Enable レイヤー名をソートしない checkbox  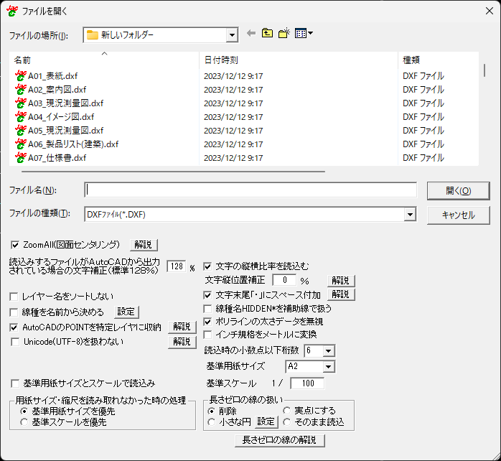coord(16,296)
